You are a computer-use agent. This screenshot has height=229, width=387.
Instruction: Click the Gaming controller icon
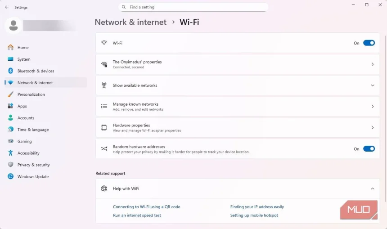[10, 141]
